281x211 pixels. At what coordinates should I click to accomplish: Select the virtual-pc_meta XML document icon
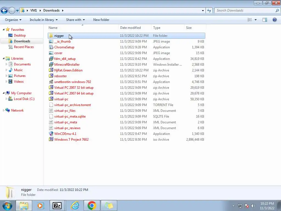point(51,122)
